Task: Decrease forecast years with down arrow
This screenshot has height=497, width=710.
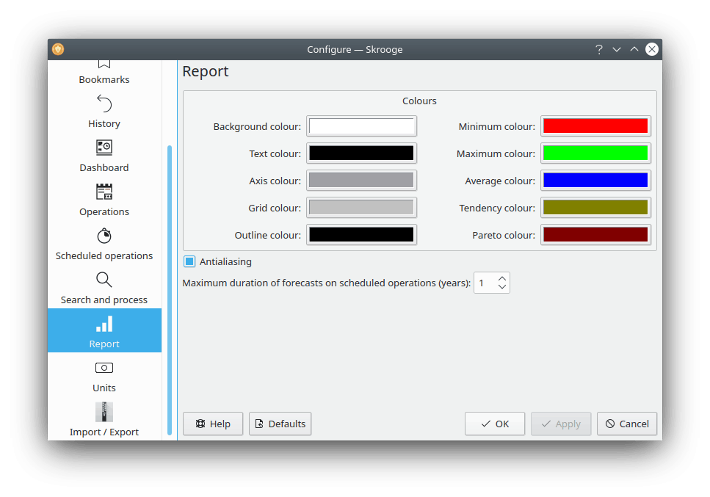Action: click(x=502, y=286)
